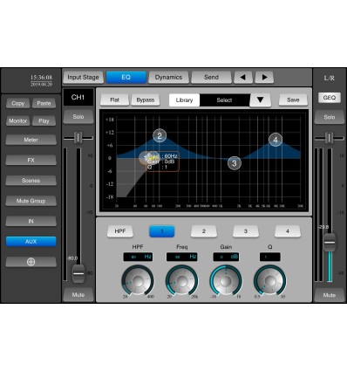Click the Play button
347x371 pixels.
(x=44, y=120)
